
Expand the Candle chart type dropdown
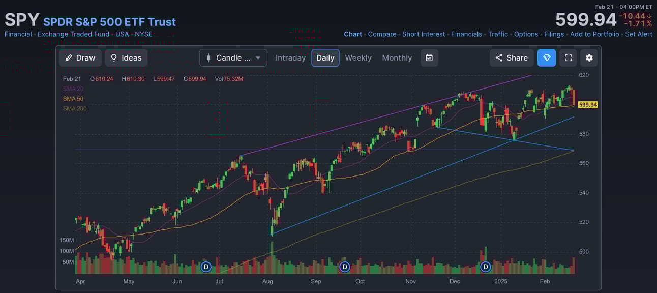tap(233, 58)
